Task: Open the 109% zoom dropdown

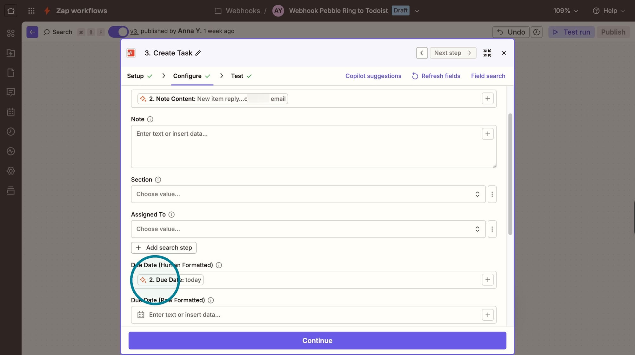Action: (x=565, y=11)
